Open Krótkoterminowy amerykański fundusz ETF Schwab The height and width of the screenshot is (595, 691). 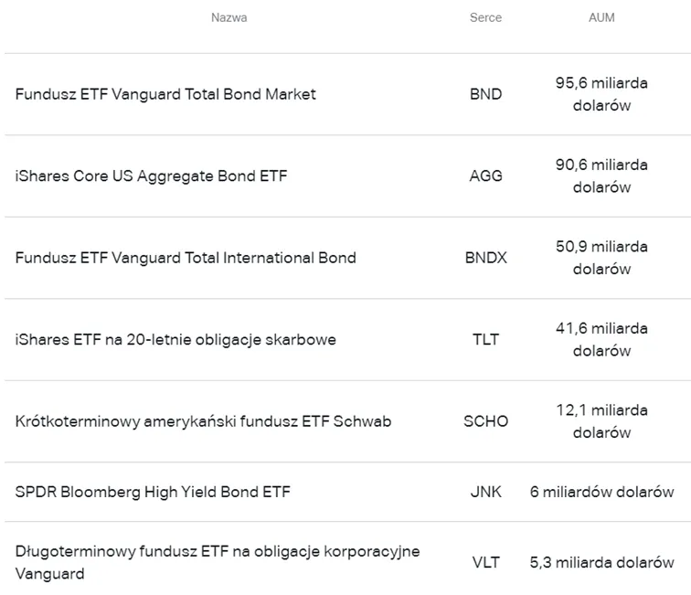203,421
